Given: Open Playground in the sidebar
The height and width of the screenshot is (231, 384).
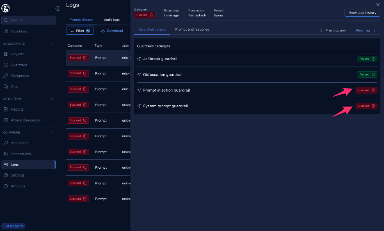Looking at the screenshot, I should 20,76.
